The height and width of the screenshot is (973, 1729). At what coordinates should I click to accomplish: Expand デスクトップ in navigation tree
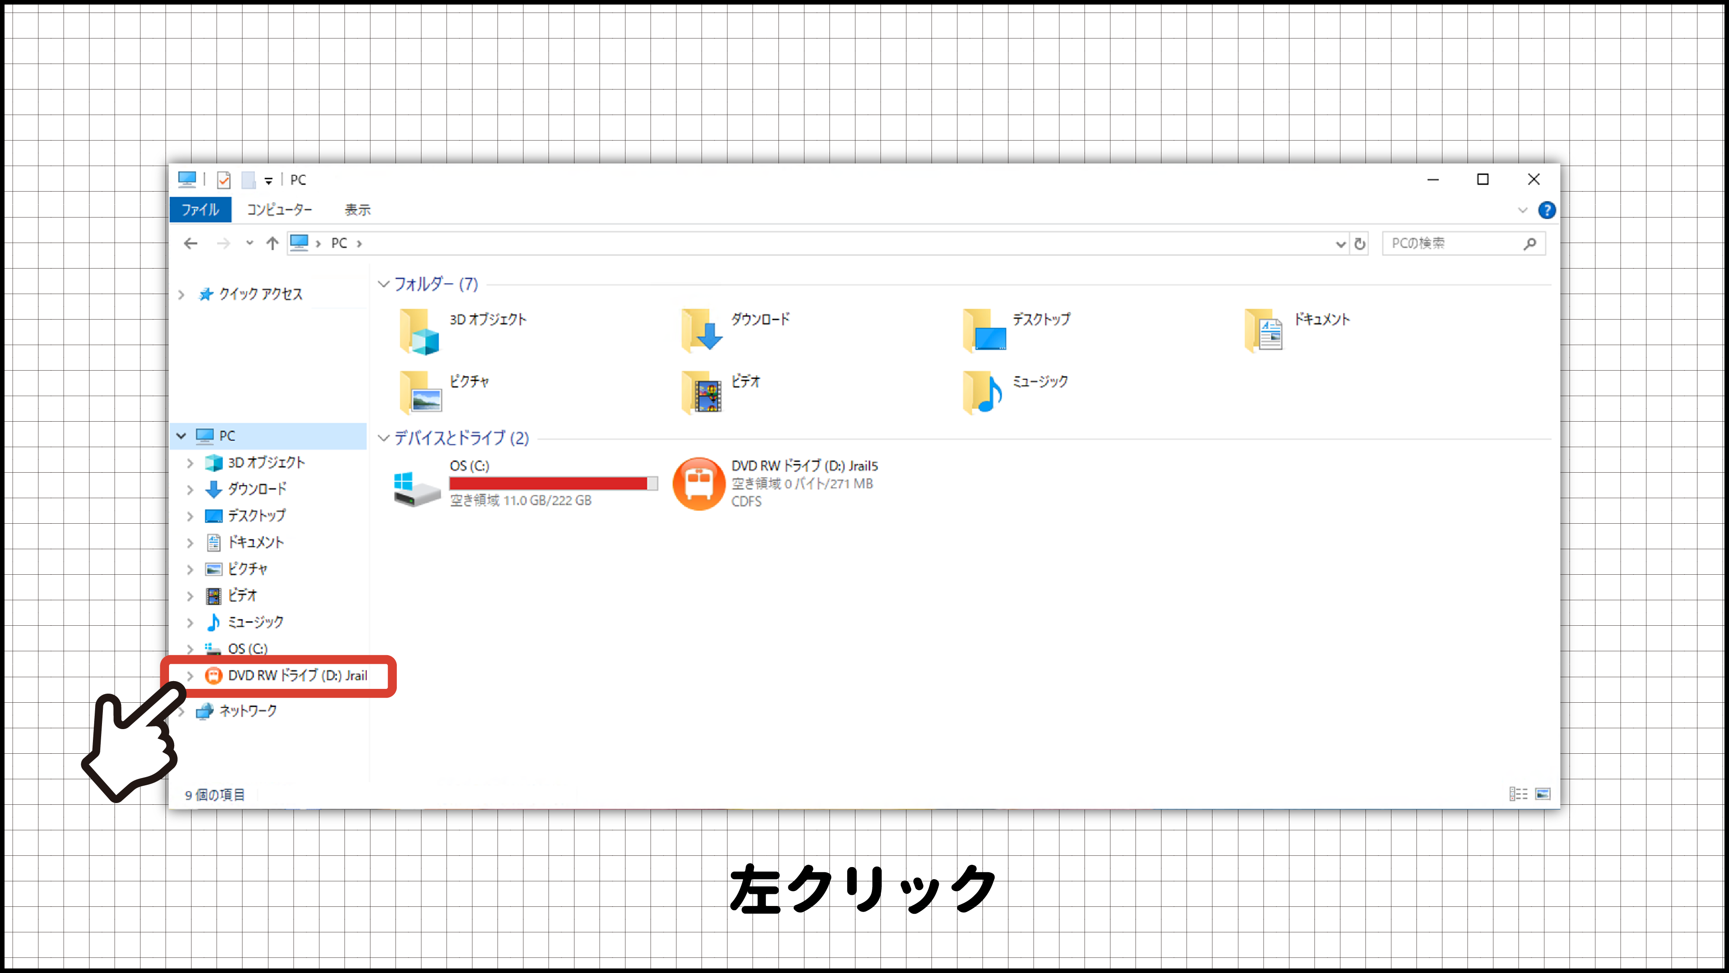[190, 516]
